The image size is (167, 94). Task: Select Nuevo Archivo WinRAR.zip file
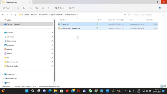(108, 28)
